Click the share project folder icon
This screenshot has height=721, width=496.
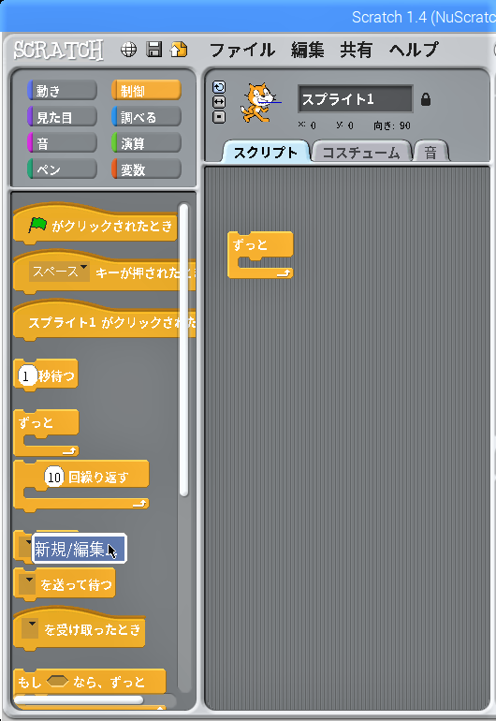(179, 50)
